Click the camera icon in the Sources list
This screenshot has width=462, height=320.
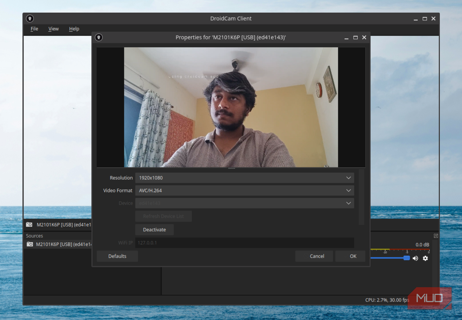(30, 244)
